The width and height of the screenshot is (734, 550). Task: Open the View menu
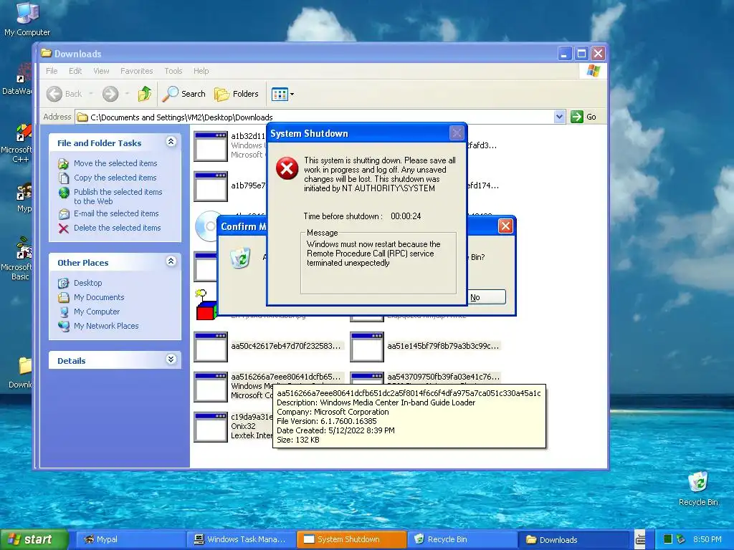(x=101, y=71)
